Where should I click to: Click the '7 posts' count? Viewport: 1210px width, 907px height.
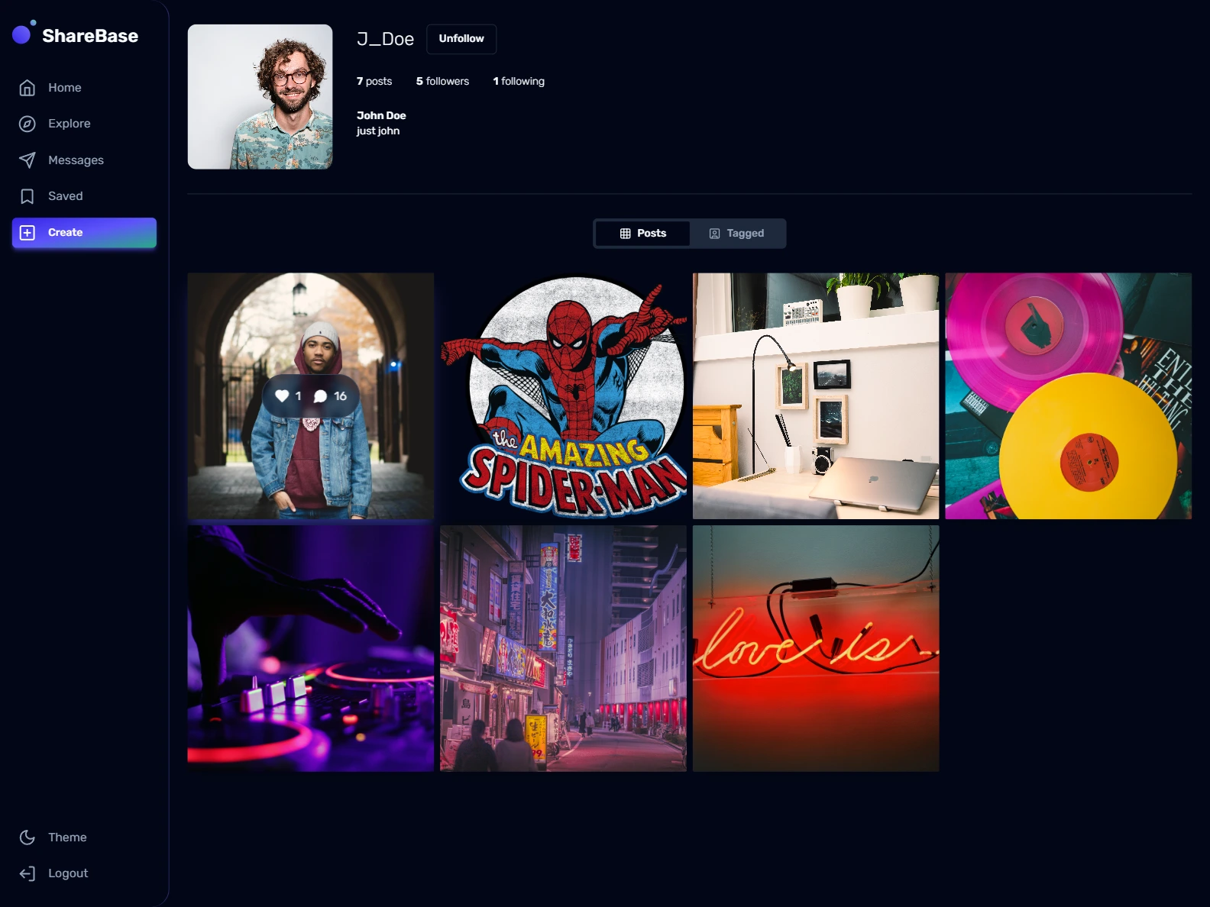(x=374, y=82)
